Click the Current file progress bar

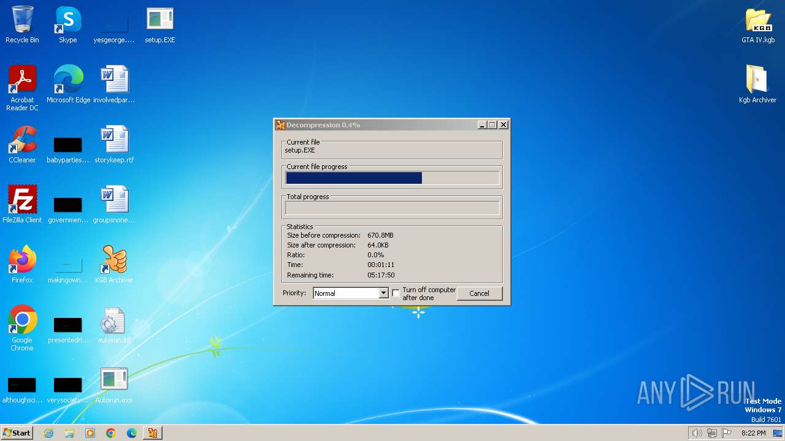392,178
